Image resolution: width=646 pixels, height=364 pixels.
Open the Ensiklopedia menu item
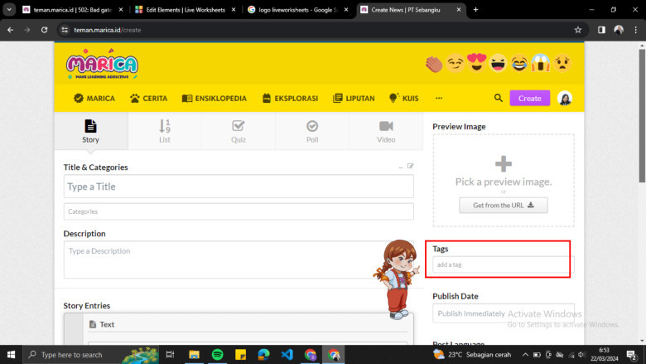(x=215, y=98)
